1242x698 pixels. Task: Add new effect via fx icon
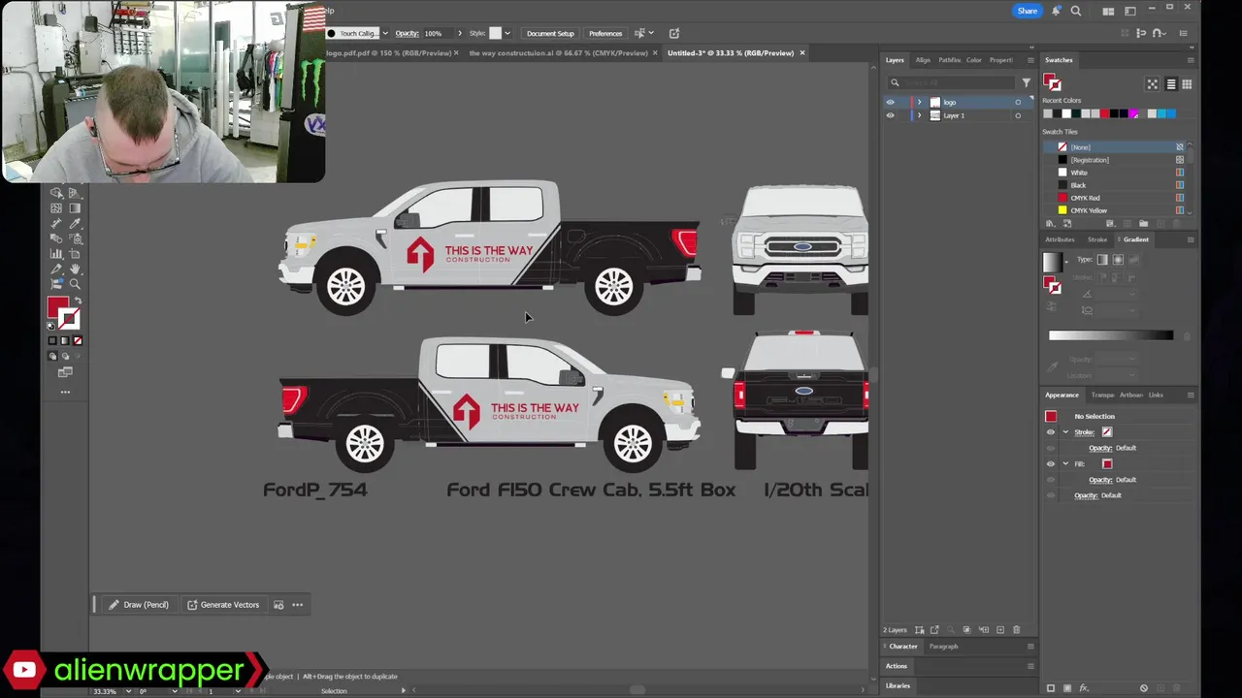click(x=1084, y=688)
